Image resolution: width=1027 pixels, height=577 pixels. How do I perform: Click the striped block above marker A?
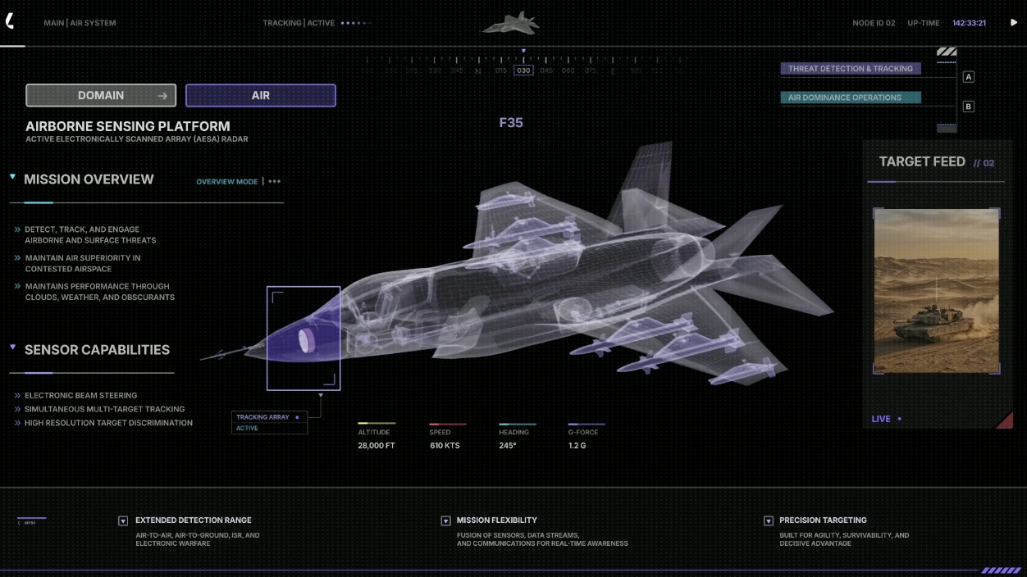(x=947, y=52)
